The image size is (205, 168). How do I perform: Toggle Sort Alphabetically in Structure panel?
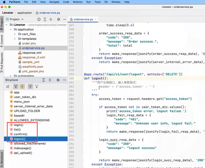click(8, 86)
